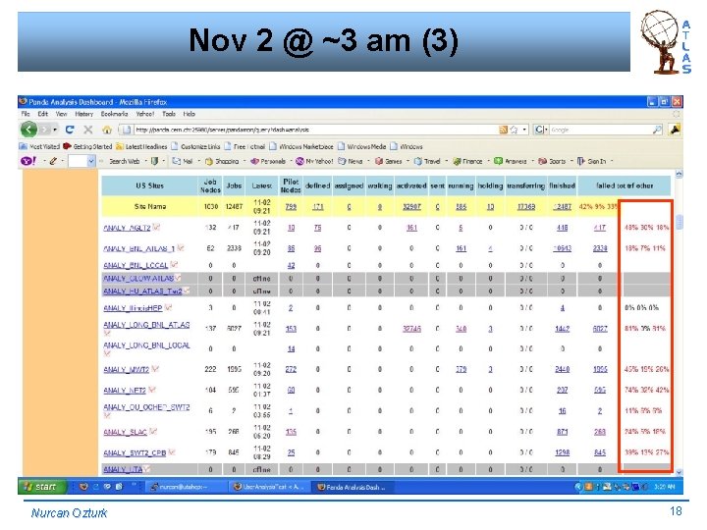This screenshot has height=530, width=707.
Task: Open Yahoo Sports toolbar button
Action: pos(552,161)
